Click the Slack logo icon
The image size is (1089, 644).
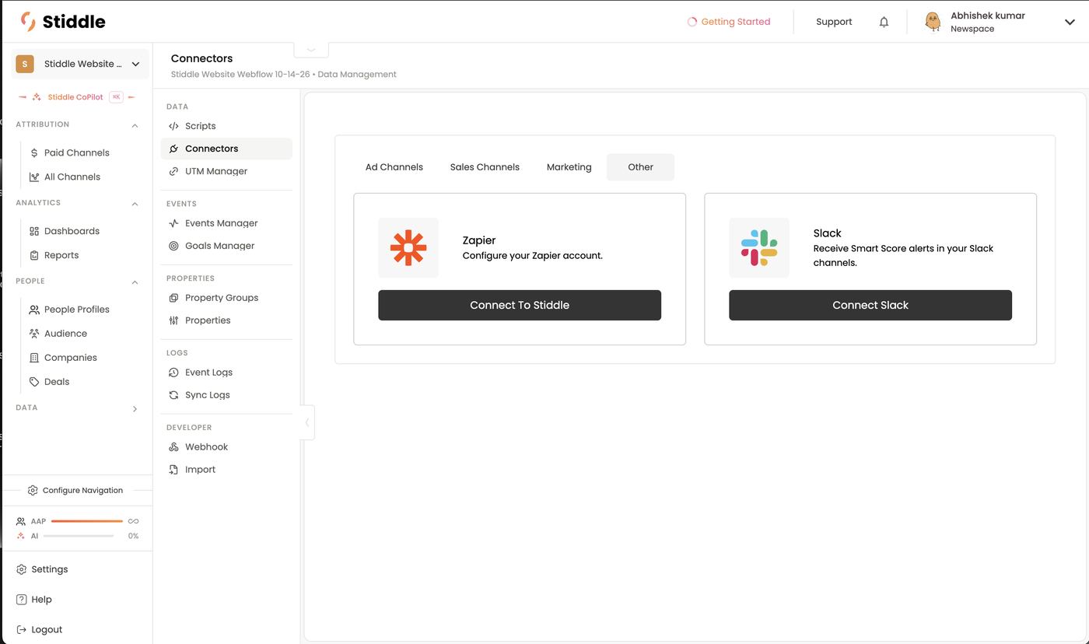click(759, 248)
